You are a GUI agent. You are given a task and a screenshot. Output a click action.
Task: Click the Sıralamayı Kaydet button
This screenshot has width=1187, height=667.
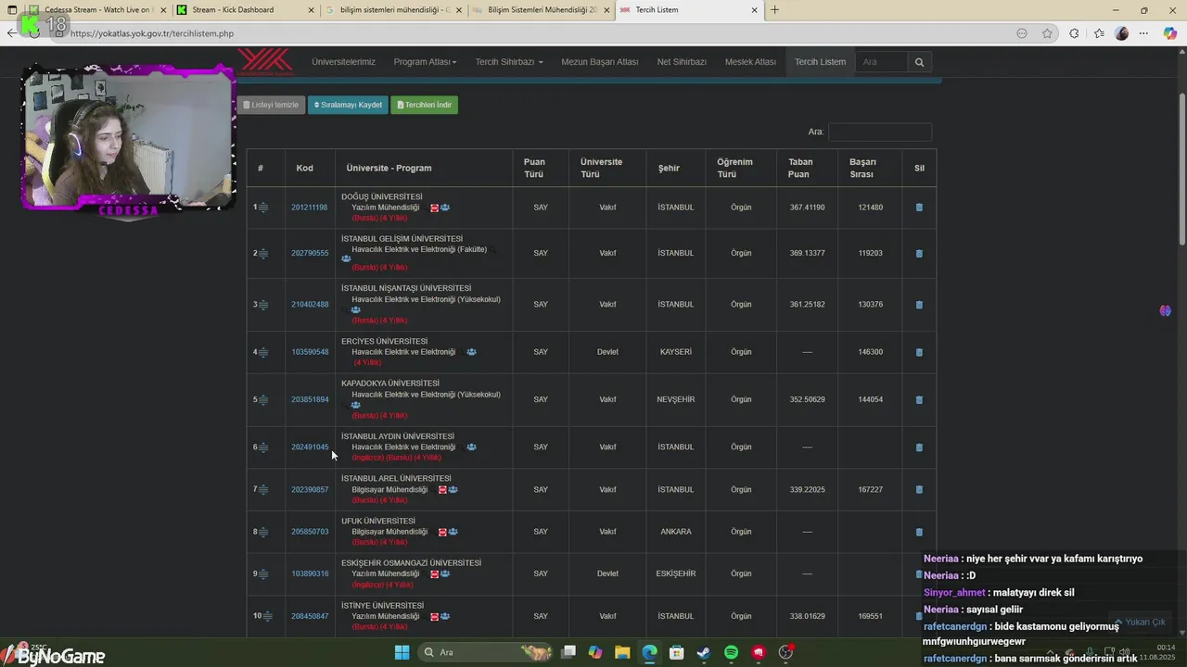(x=348, y=105)
